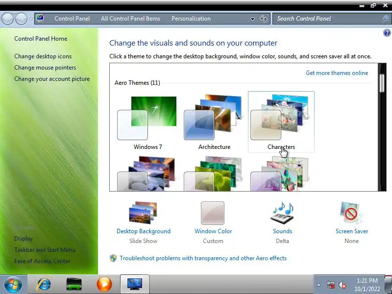
Task: Click the Screen Saver link text
Action: (352, 231)
